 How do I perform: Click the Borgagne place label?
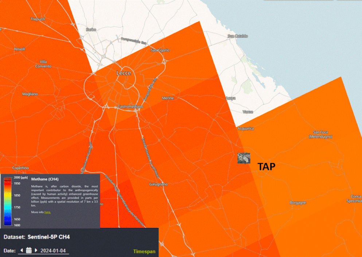click(297, 202)
